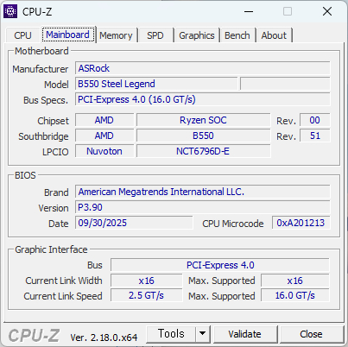Select the Mainboard tab
Viewport: 348px width, 347px height.
67,35
